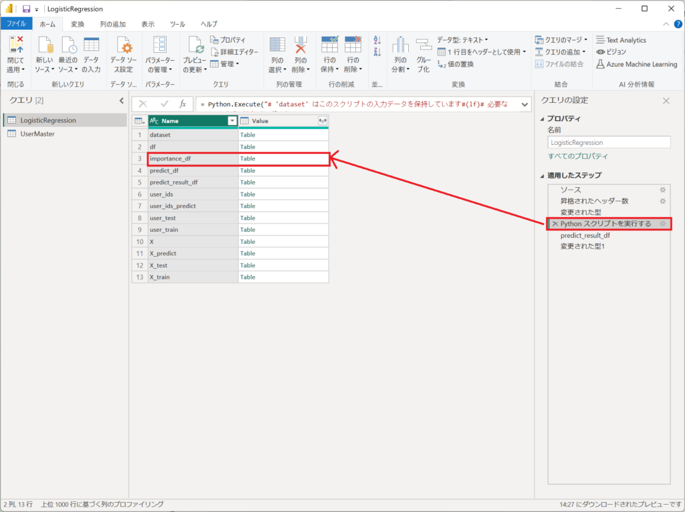Open settings gear for 昇格されたヘッダー数 step
The image size is (685, 512).
(x=663, y=201)
